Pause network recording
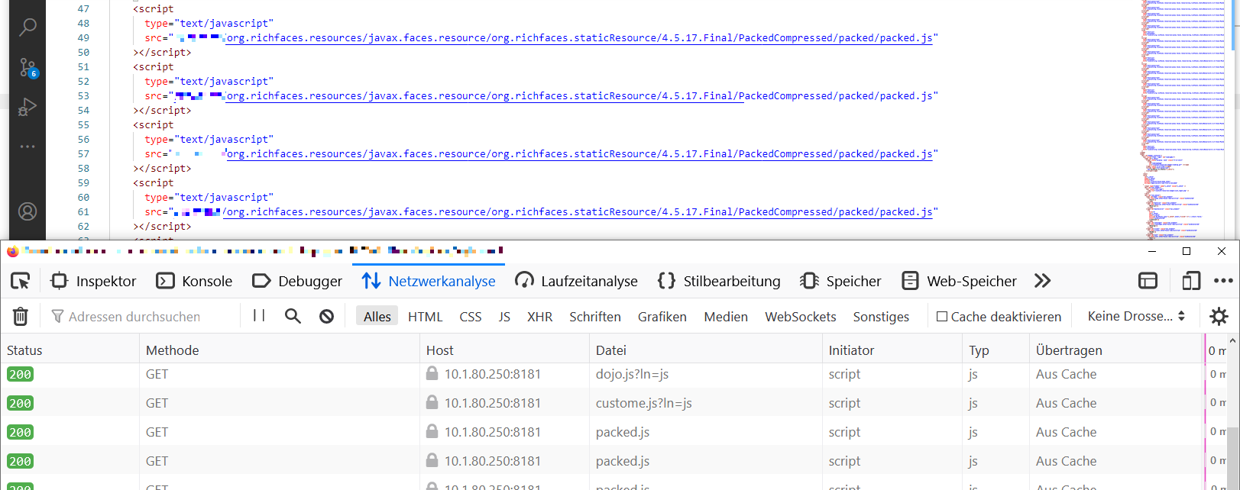The width and height of the screenshot is (1240, 490). 259,316
